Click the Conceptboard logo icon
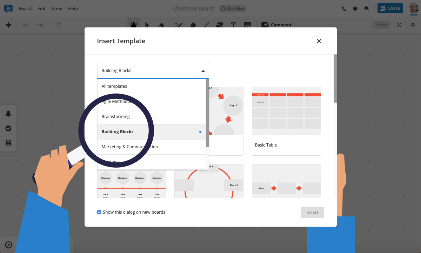The width and height of the screenshot is (421, 253). tap(8, 8)
